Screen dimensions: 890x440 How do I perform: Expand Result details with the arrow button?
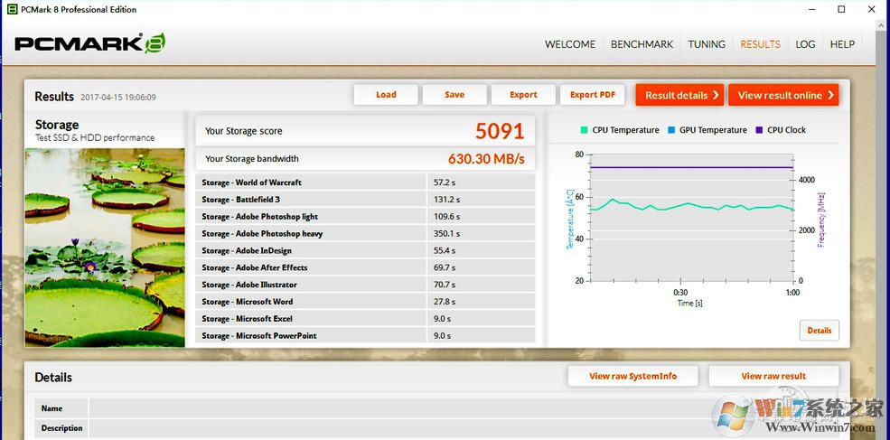click(x=679, y=95)
